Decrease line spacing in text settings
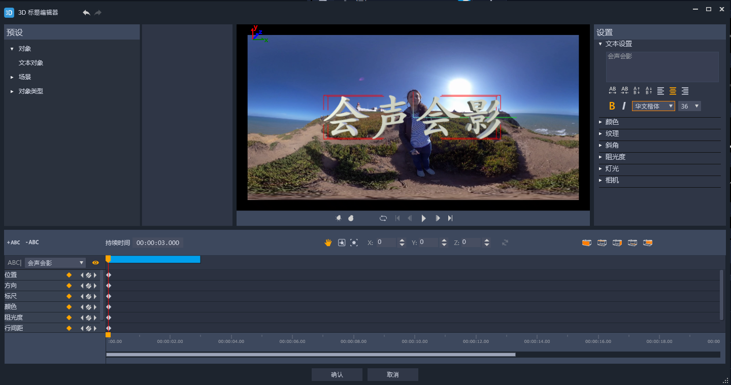The width and height of the screenshot is (731, 385). pos(649,91)
